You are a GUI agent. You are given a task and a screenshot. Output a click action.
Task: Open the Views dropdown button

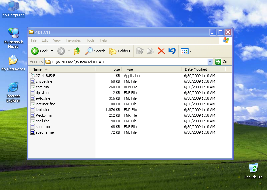186,51
